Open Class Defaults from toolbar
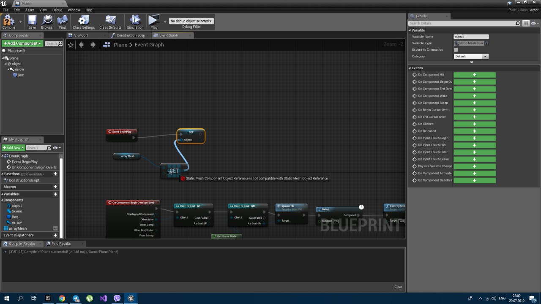This screenshot has height=304, width=541. 110,22
